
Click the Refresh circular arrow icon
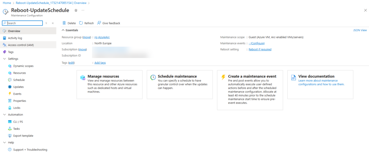point(81,23)
